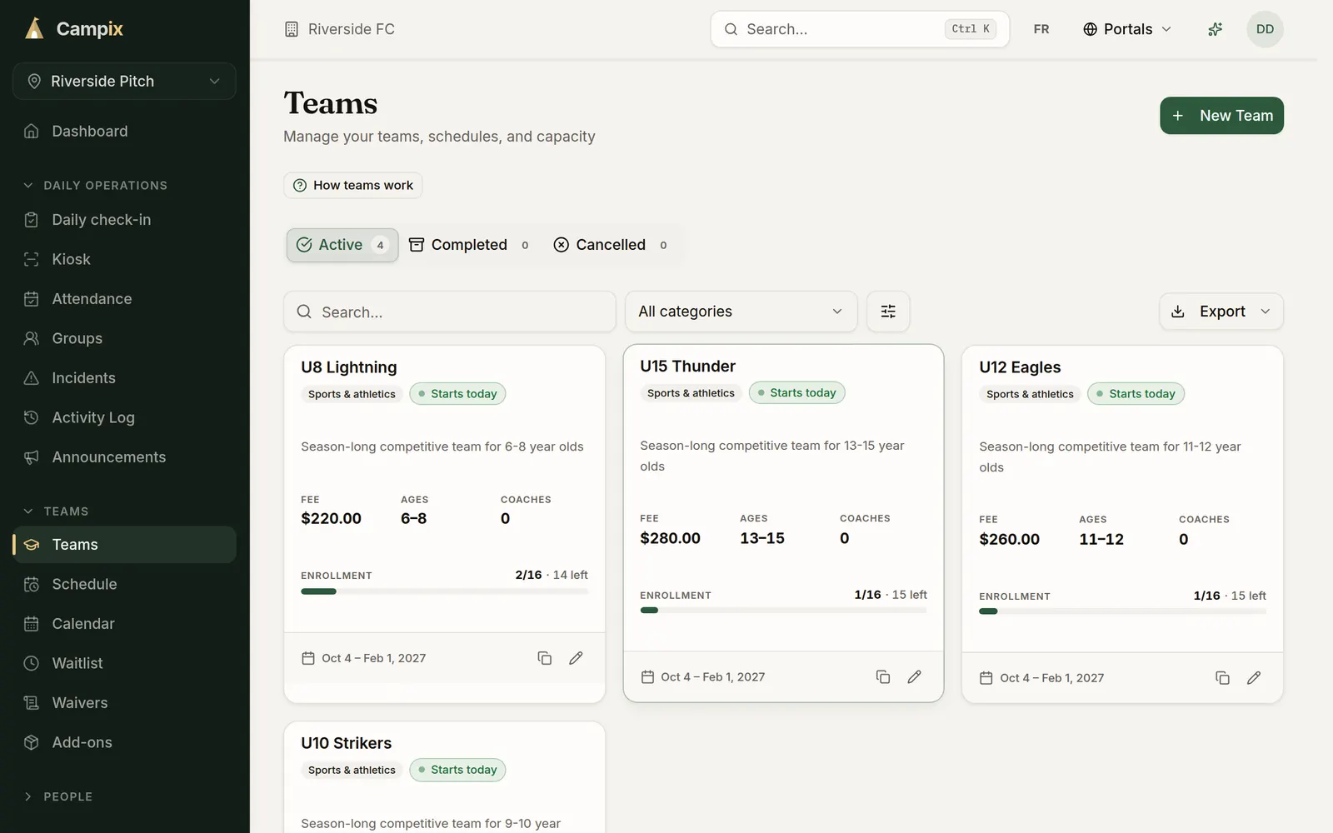Viewport: 1333px width, 833px height.
Task: Open the Riverside Pitch location dropdown
Action: pyautogui.click(x=125, y=81)
